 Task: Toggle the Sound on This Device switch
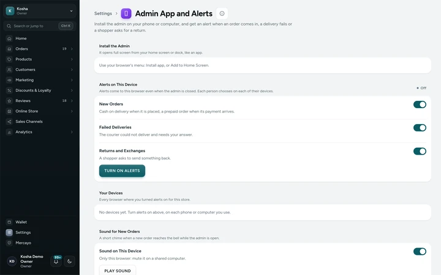coord(420,251)
